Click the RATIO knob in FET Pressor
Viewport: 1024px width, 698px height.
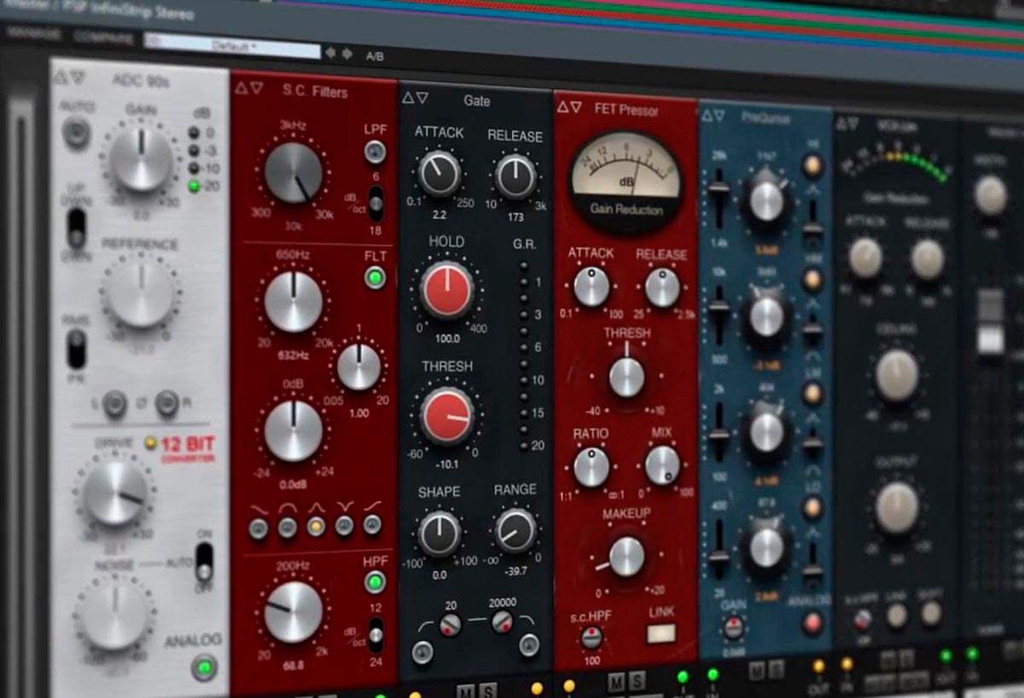(x=591, y=467)
